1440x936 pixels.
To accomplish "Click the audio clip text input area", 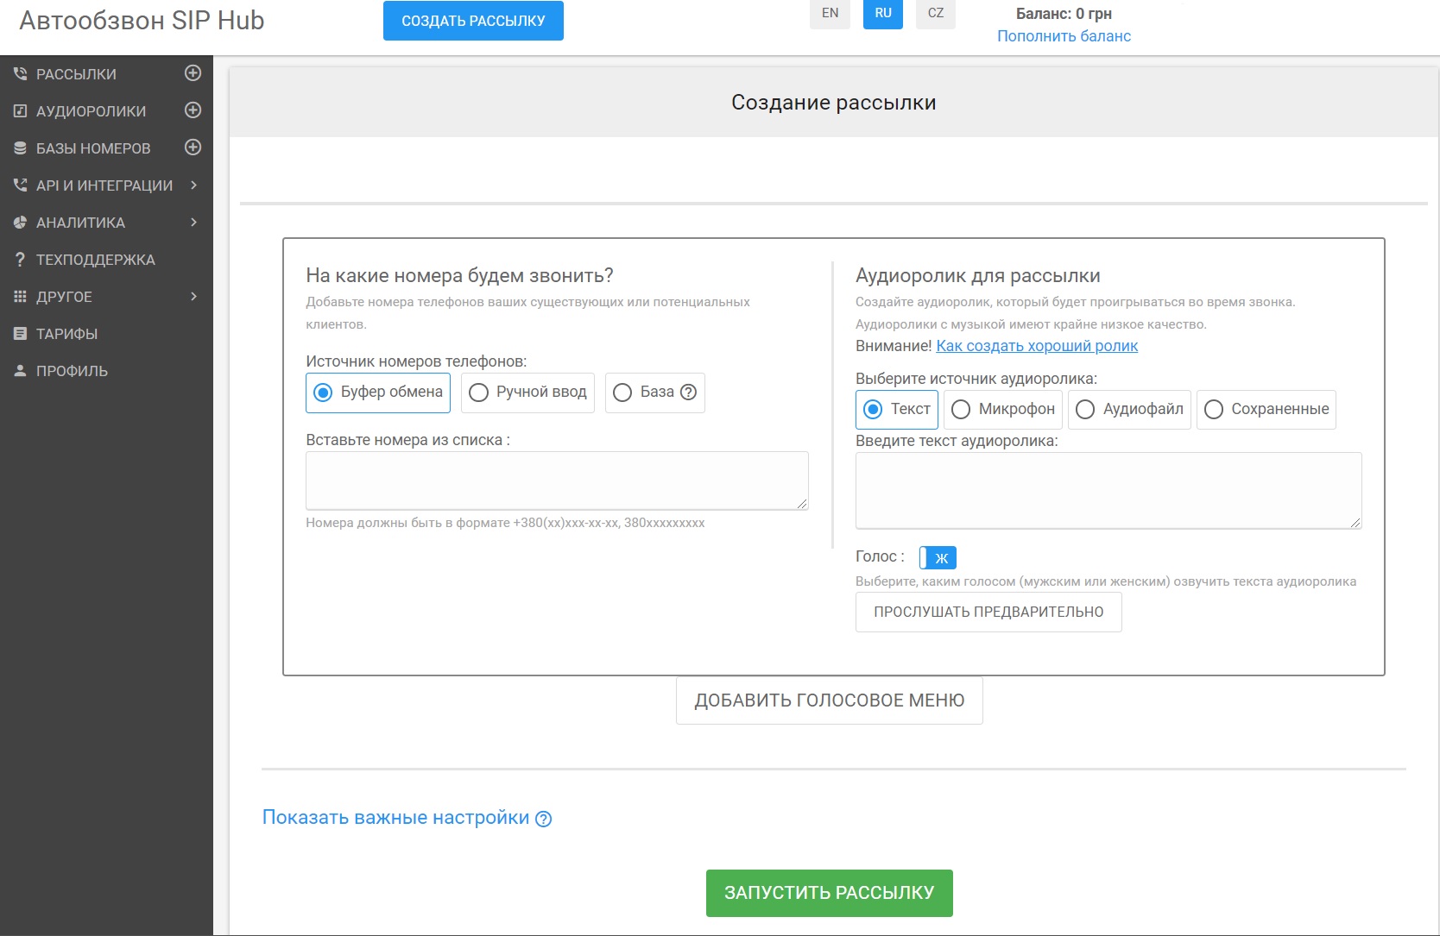I will click(1108, 490).
